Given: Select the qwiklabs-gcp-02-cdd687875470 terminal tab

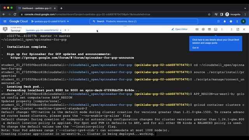Looking at the screenshot, I should click(x=42, y=30).
